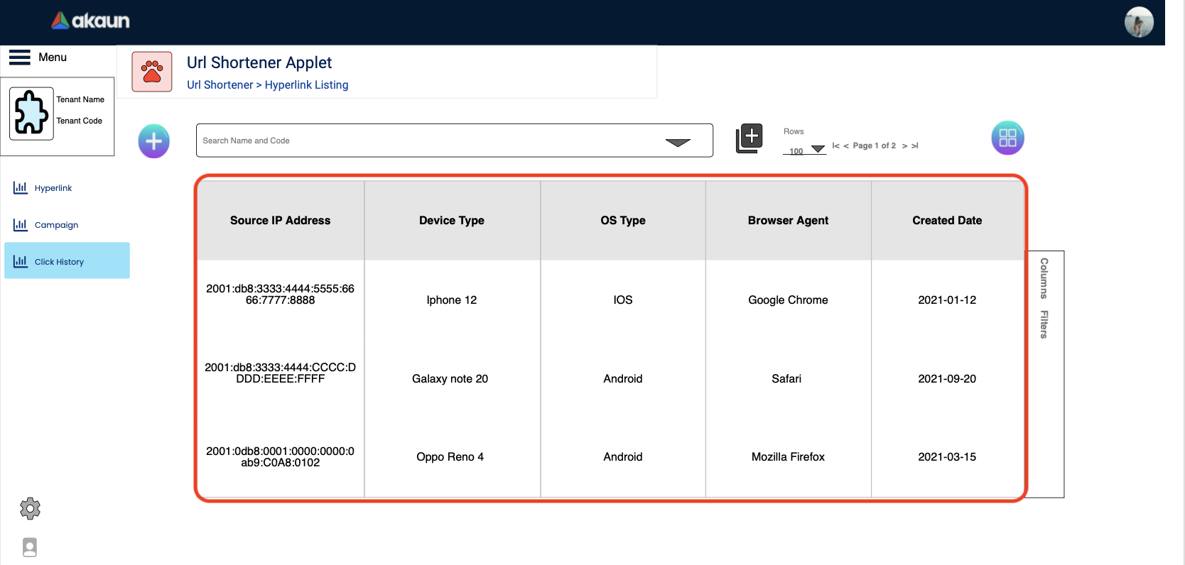Click the akaun logo

[x=90, y=21]
